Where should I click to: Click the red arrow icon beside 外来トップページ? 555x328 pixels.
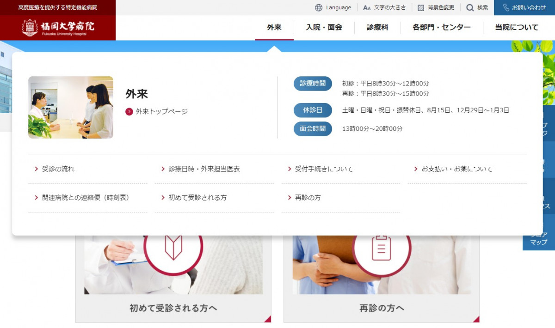129,111
